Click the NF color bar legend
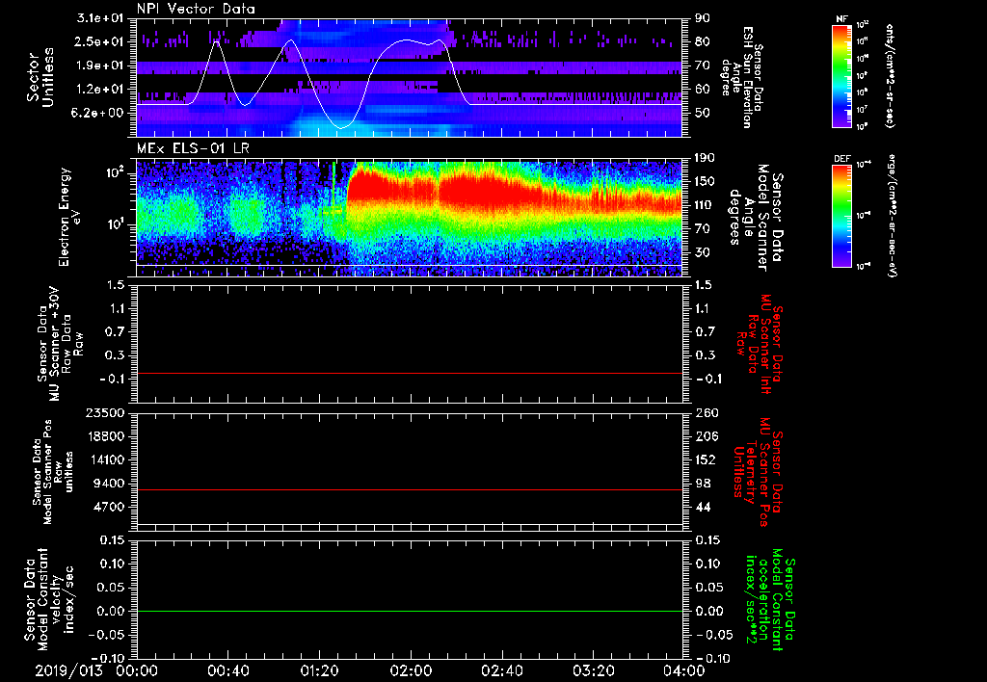 pyautogui.click(x=841, y=75)
